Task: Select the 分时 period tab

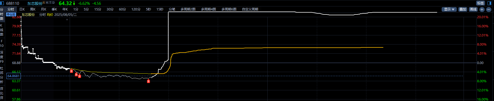Action: point(11,9)
